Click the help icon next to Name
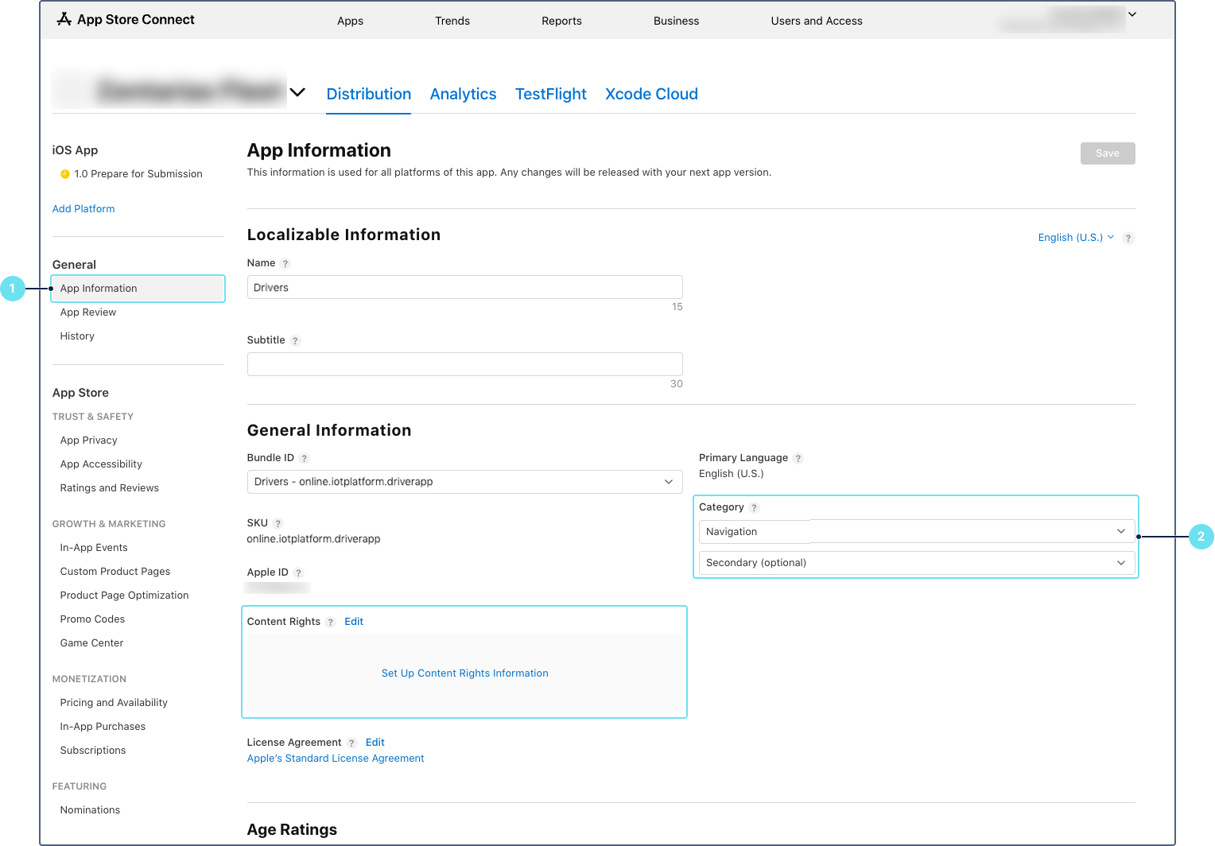The width and height of the screenshot is (1215, 846). [285, 264]
